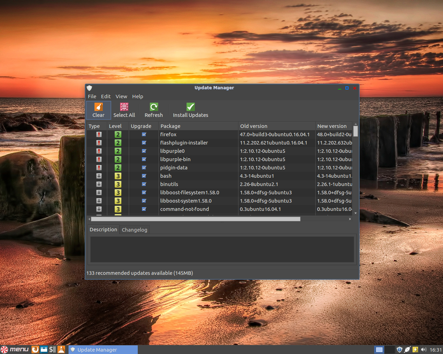Click the Select All toolbar button
This screenshot has width=443, height=354.
(124, 110)
